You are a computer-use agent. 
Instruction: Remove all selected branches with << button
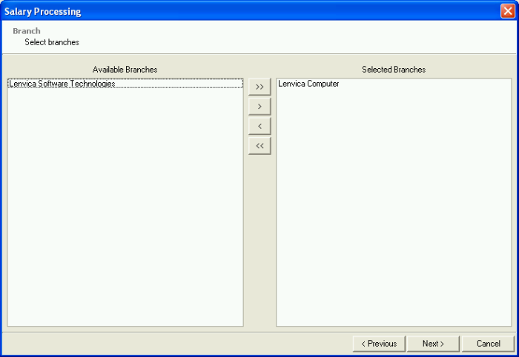coord(259,146)
